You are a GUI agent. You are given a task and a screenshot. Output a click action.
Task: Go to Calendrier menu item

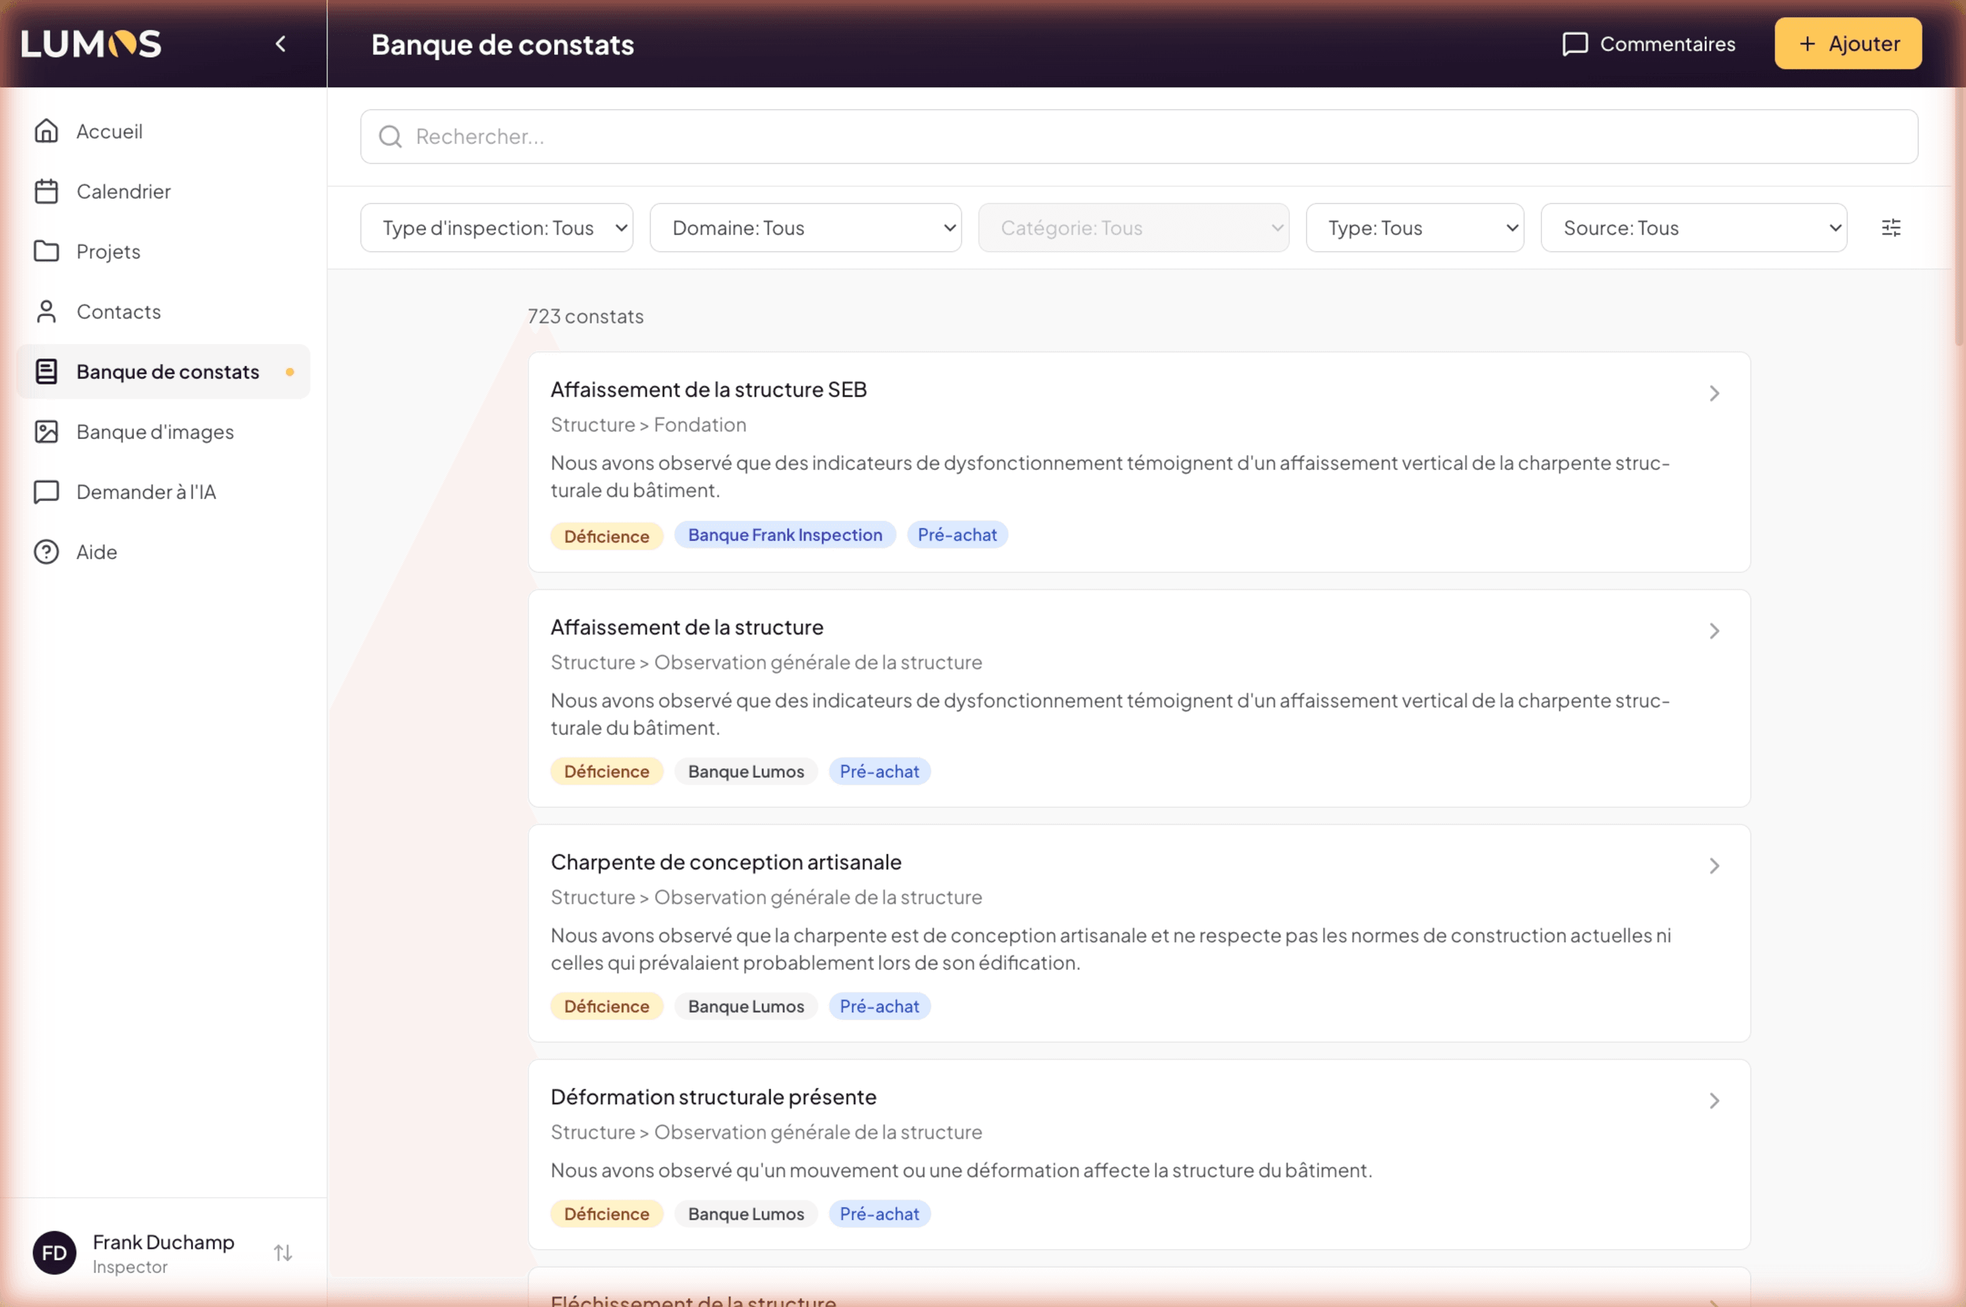click(x=163, y=191)
